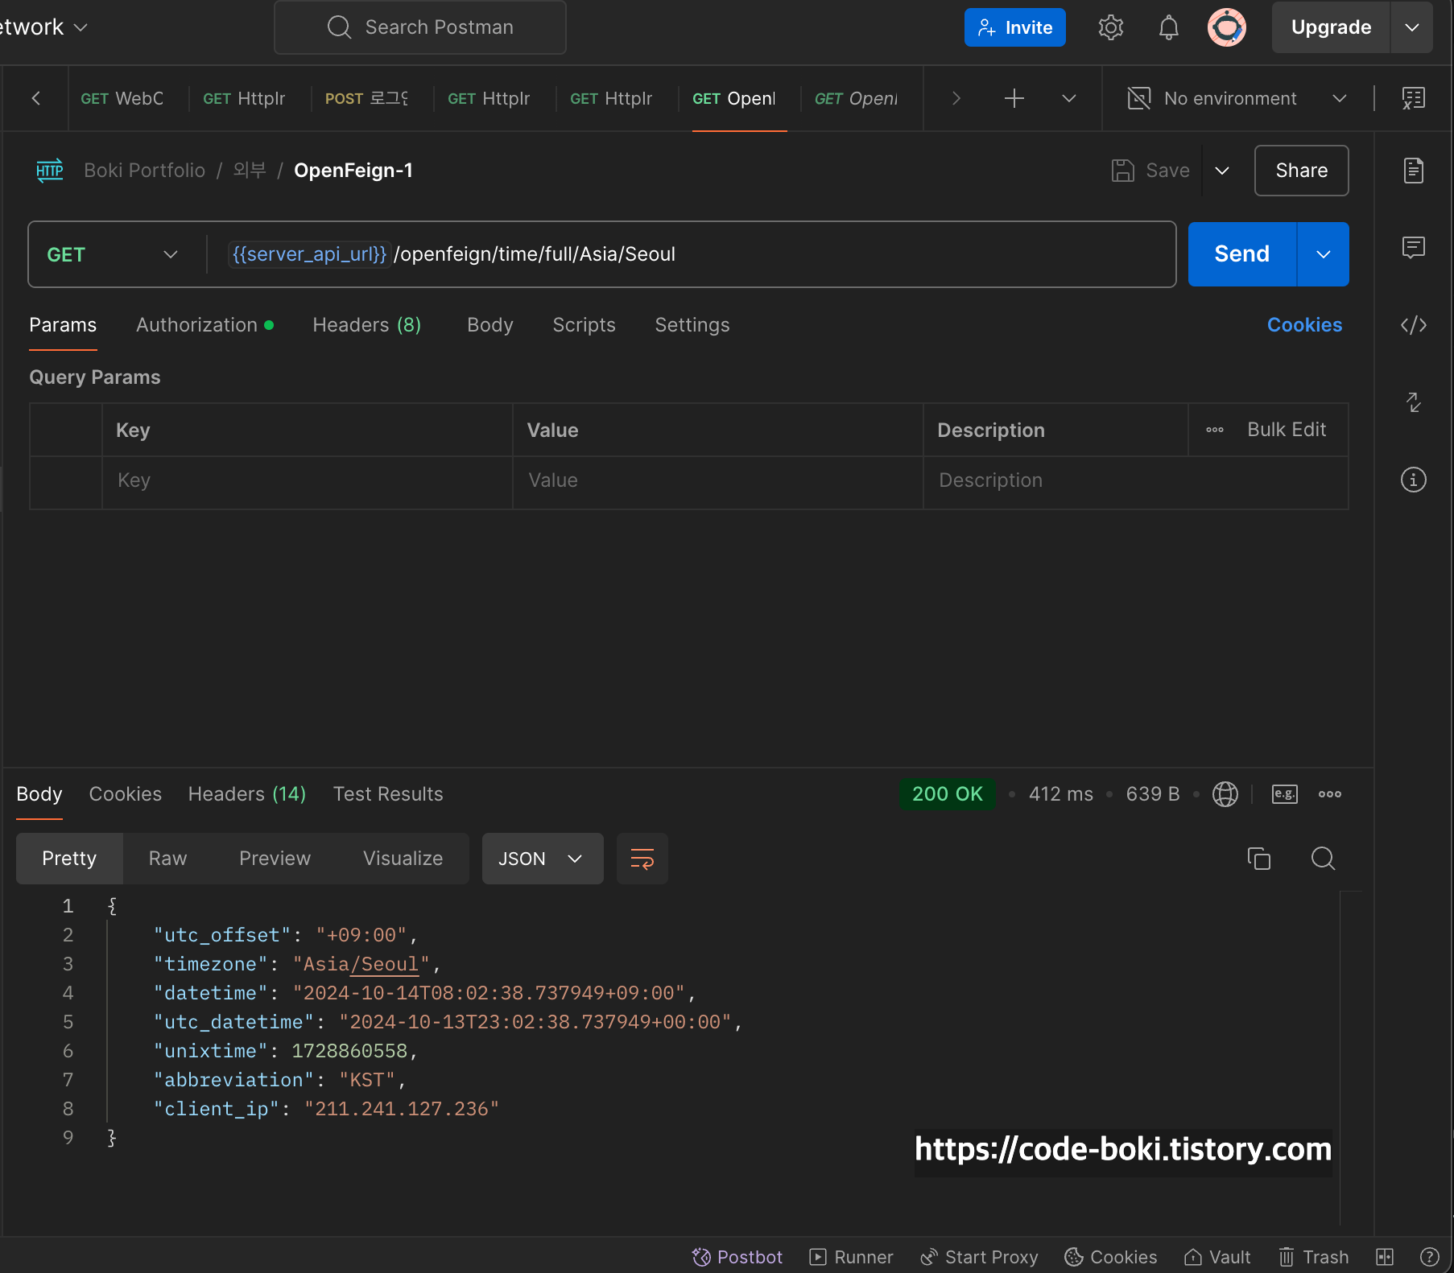The height and width of the screenshot is (1273, 1454).
Task: Open Postbot from status bar
Action: (737, 1257)
